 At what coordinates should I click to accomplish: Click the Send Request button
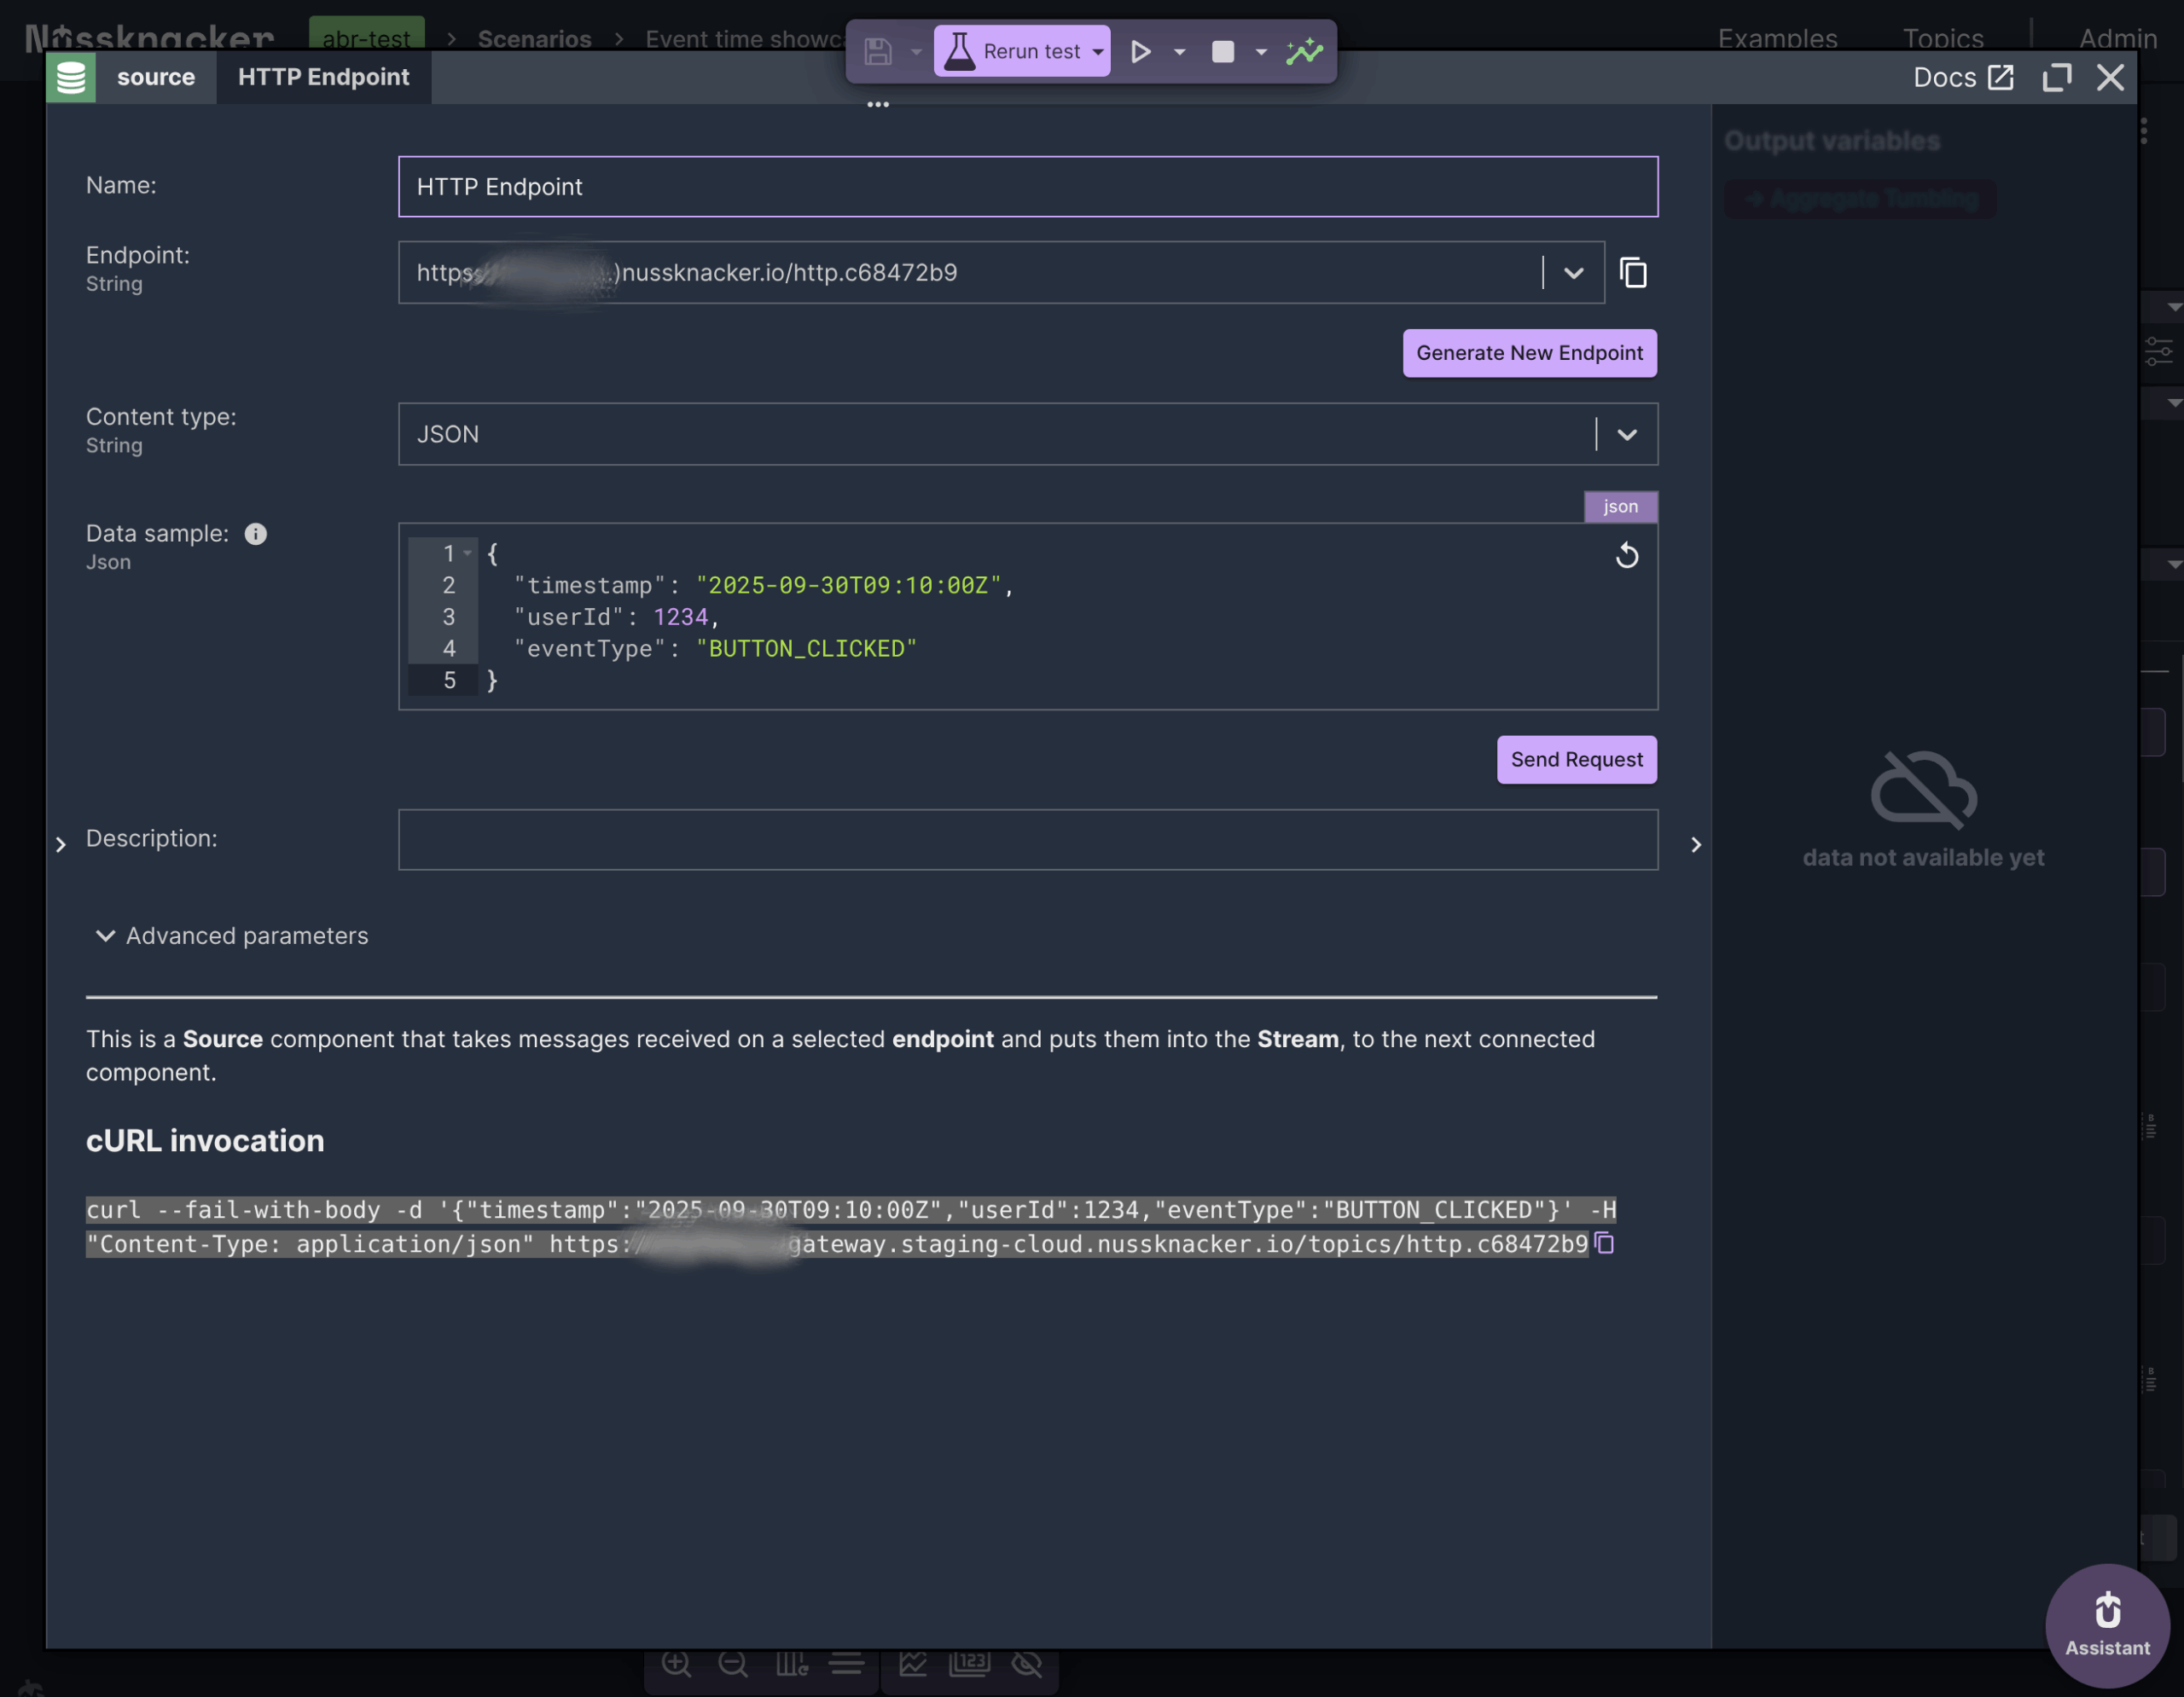click(1575, 760)
